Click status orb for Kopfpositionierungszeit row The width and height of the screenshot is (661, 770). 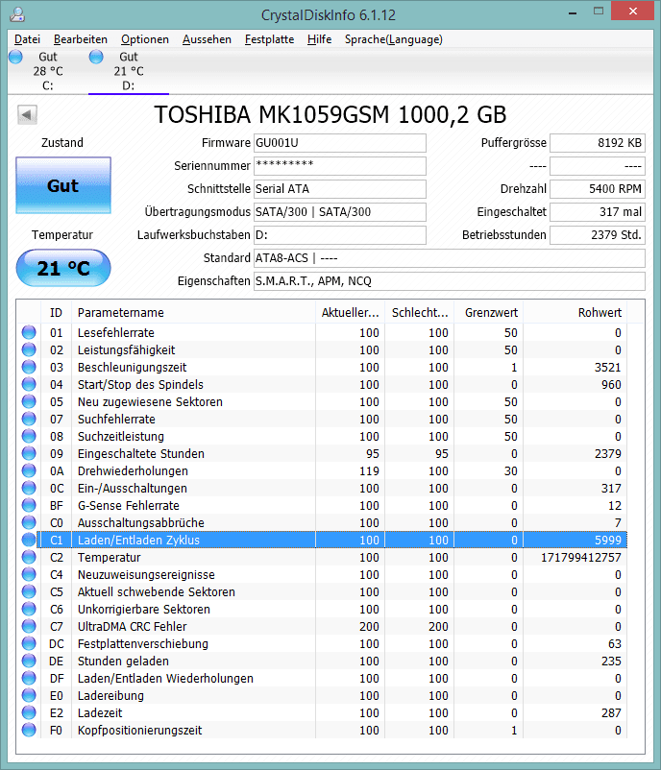click(x=29, y=730)
